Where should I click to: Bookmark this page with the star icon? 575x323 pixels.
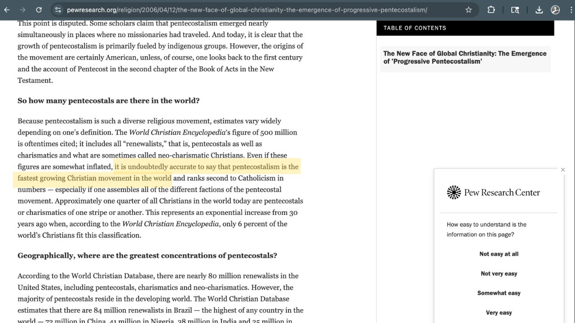click(x=469, y=10)
